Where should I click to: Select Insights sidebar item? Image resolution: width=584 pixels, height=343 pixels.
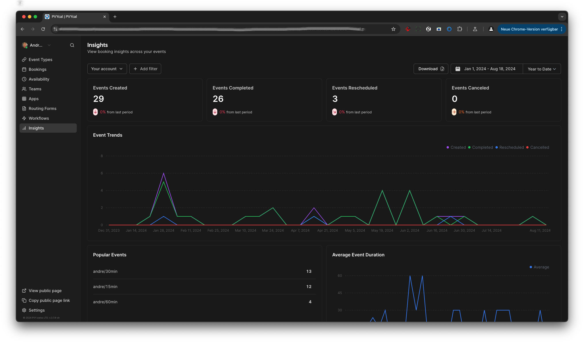pyautogui.click(x=48, y=128)
